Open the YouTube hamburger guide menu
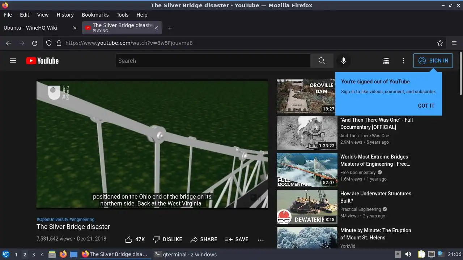Image resolution: width=463 pixels, height=260 pixels. (13, 61)
